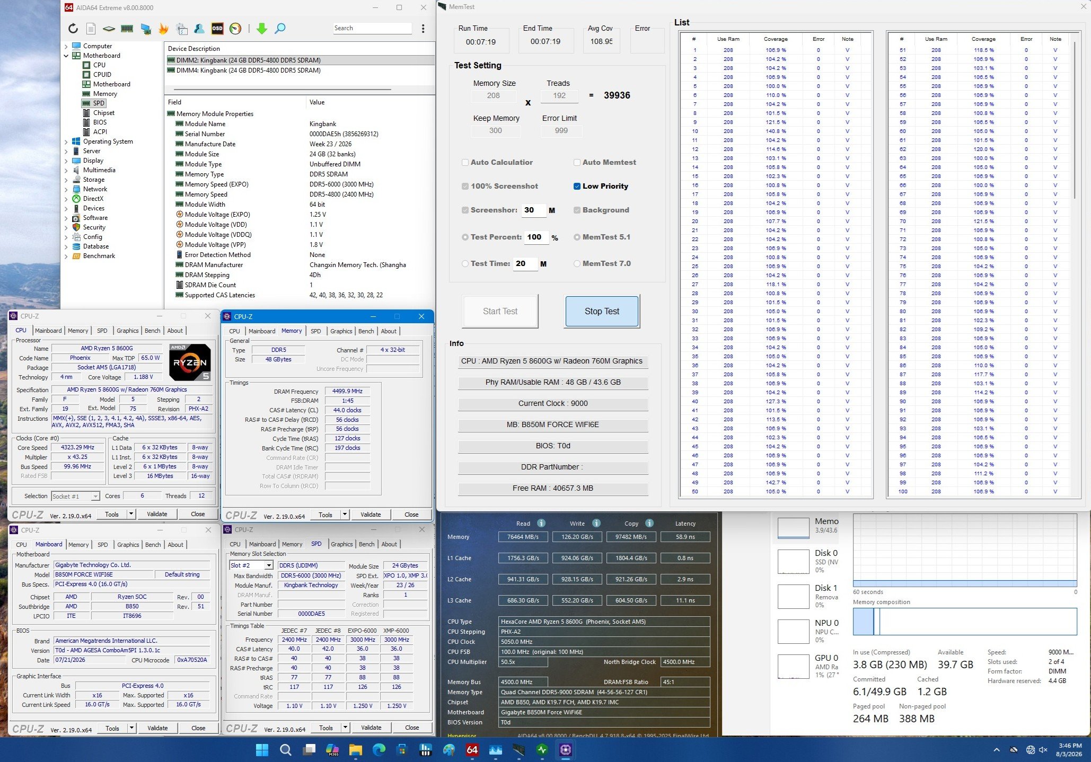Switch to CPU tab in CPU-Z SPD window
The width and height of the screenshot is (1091, 762).
tap(235, 544)
